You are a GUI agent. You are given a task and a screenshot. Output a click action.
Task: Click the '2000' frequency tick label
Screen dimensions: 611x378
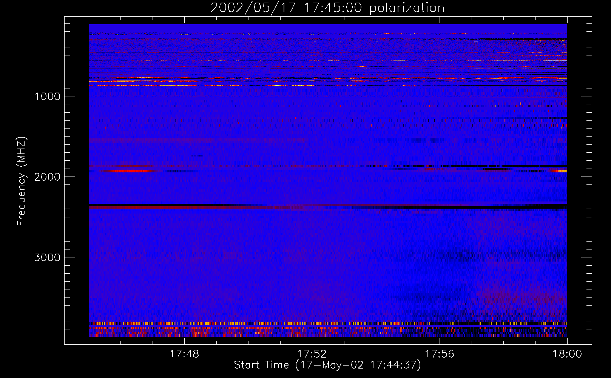tap(47, 177)
